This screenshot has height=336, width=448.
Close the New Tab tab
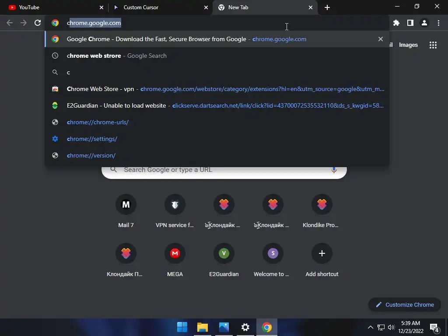click(311, 7)
